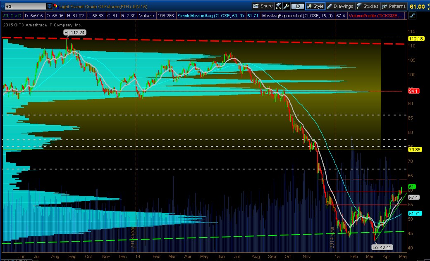Open the Style menu

tap(315, 6)
